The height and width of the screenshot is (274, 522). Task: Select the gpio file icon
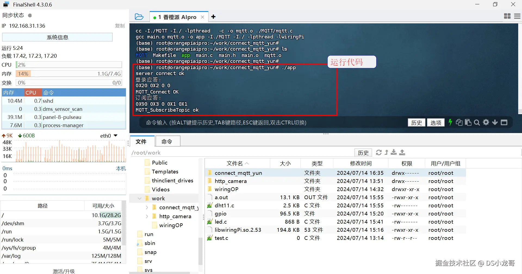point(210,213)
